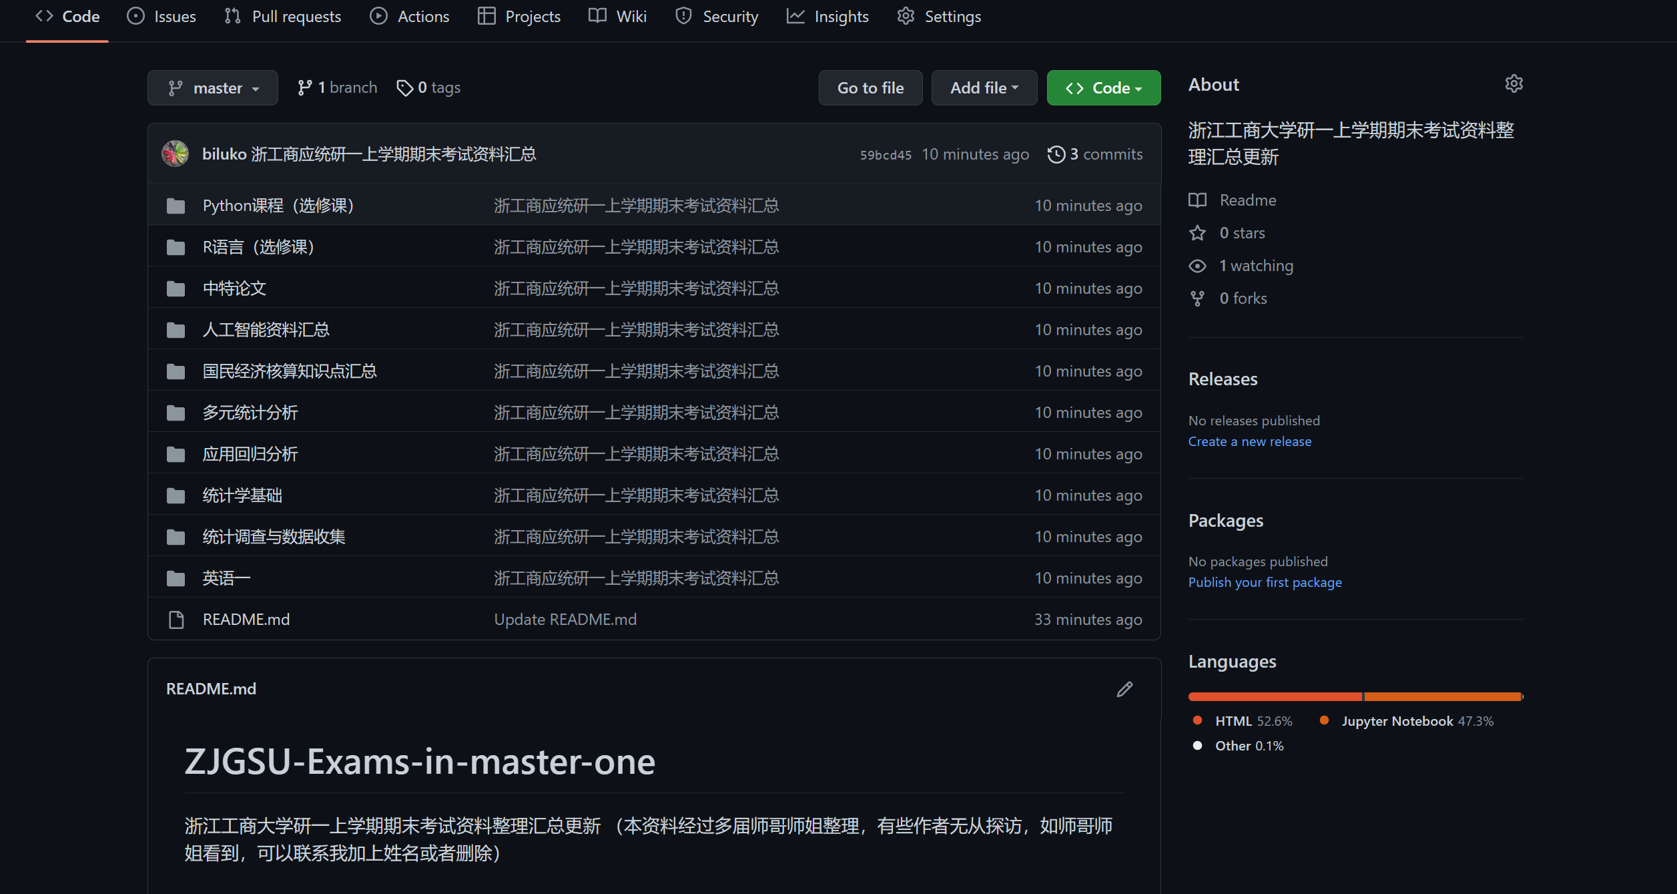1677x894 pixels.
Task: Click biluko's avatar thumbnail
Action: point(176,154)
